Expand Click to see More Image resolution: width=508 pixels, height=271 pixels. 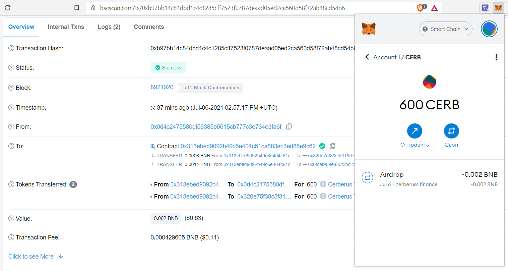point(36,257)
